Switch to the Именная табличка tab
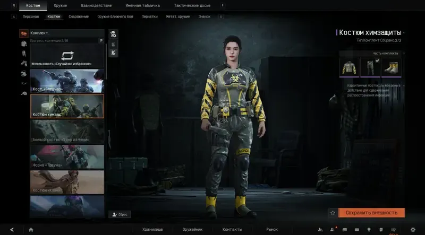425x235 pixels. (x=142, y=5)
